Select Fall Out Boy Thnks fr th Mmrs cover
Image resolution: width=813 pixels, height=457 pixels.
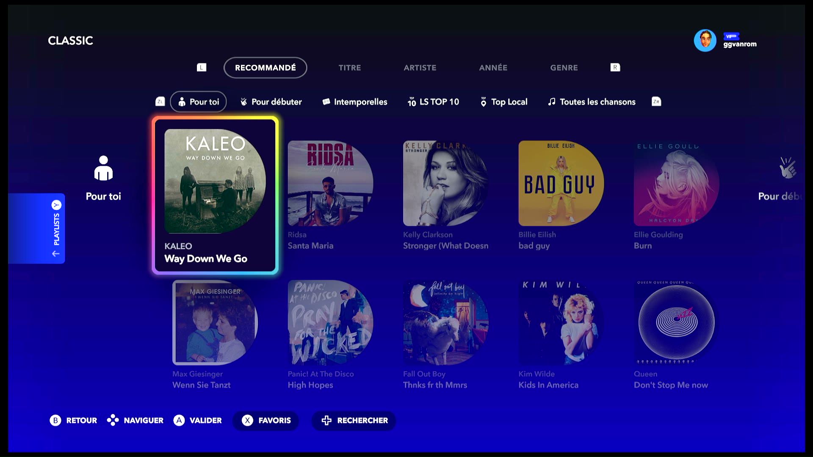point(445,322)
